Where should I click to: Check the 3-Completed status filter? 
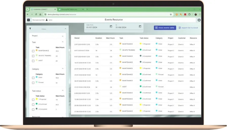(33, 109)
